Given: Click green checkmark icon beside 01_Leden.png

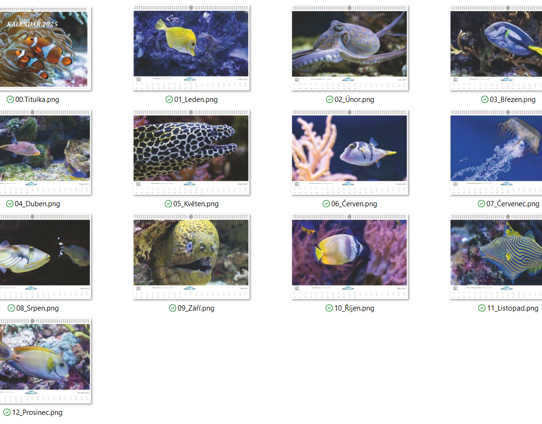Looking at the screenshot, I should click(x=169, y=100).
